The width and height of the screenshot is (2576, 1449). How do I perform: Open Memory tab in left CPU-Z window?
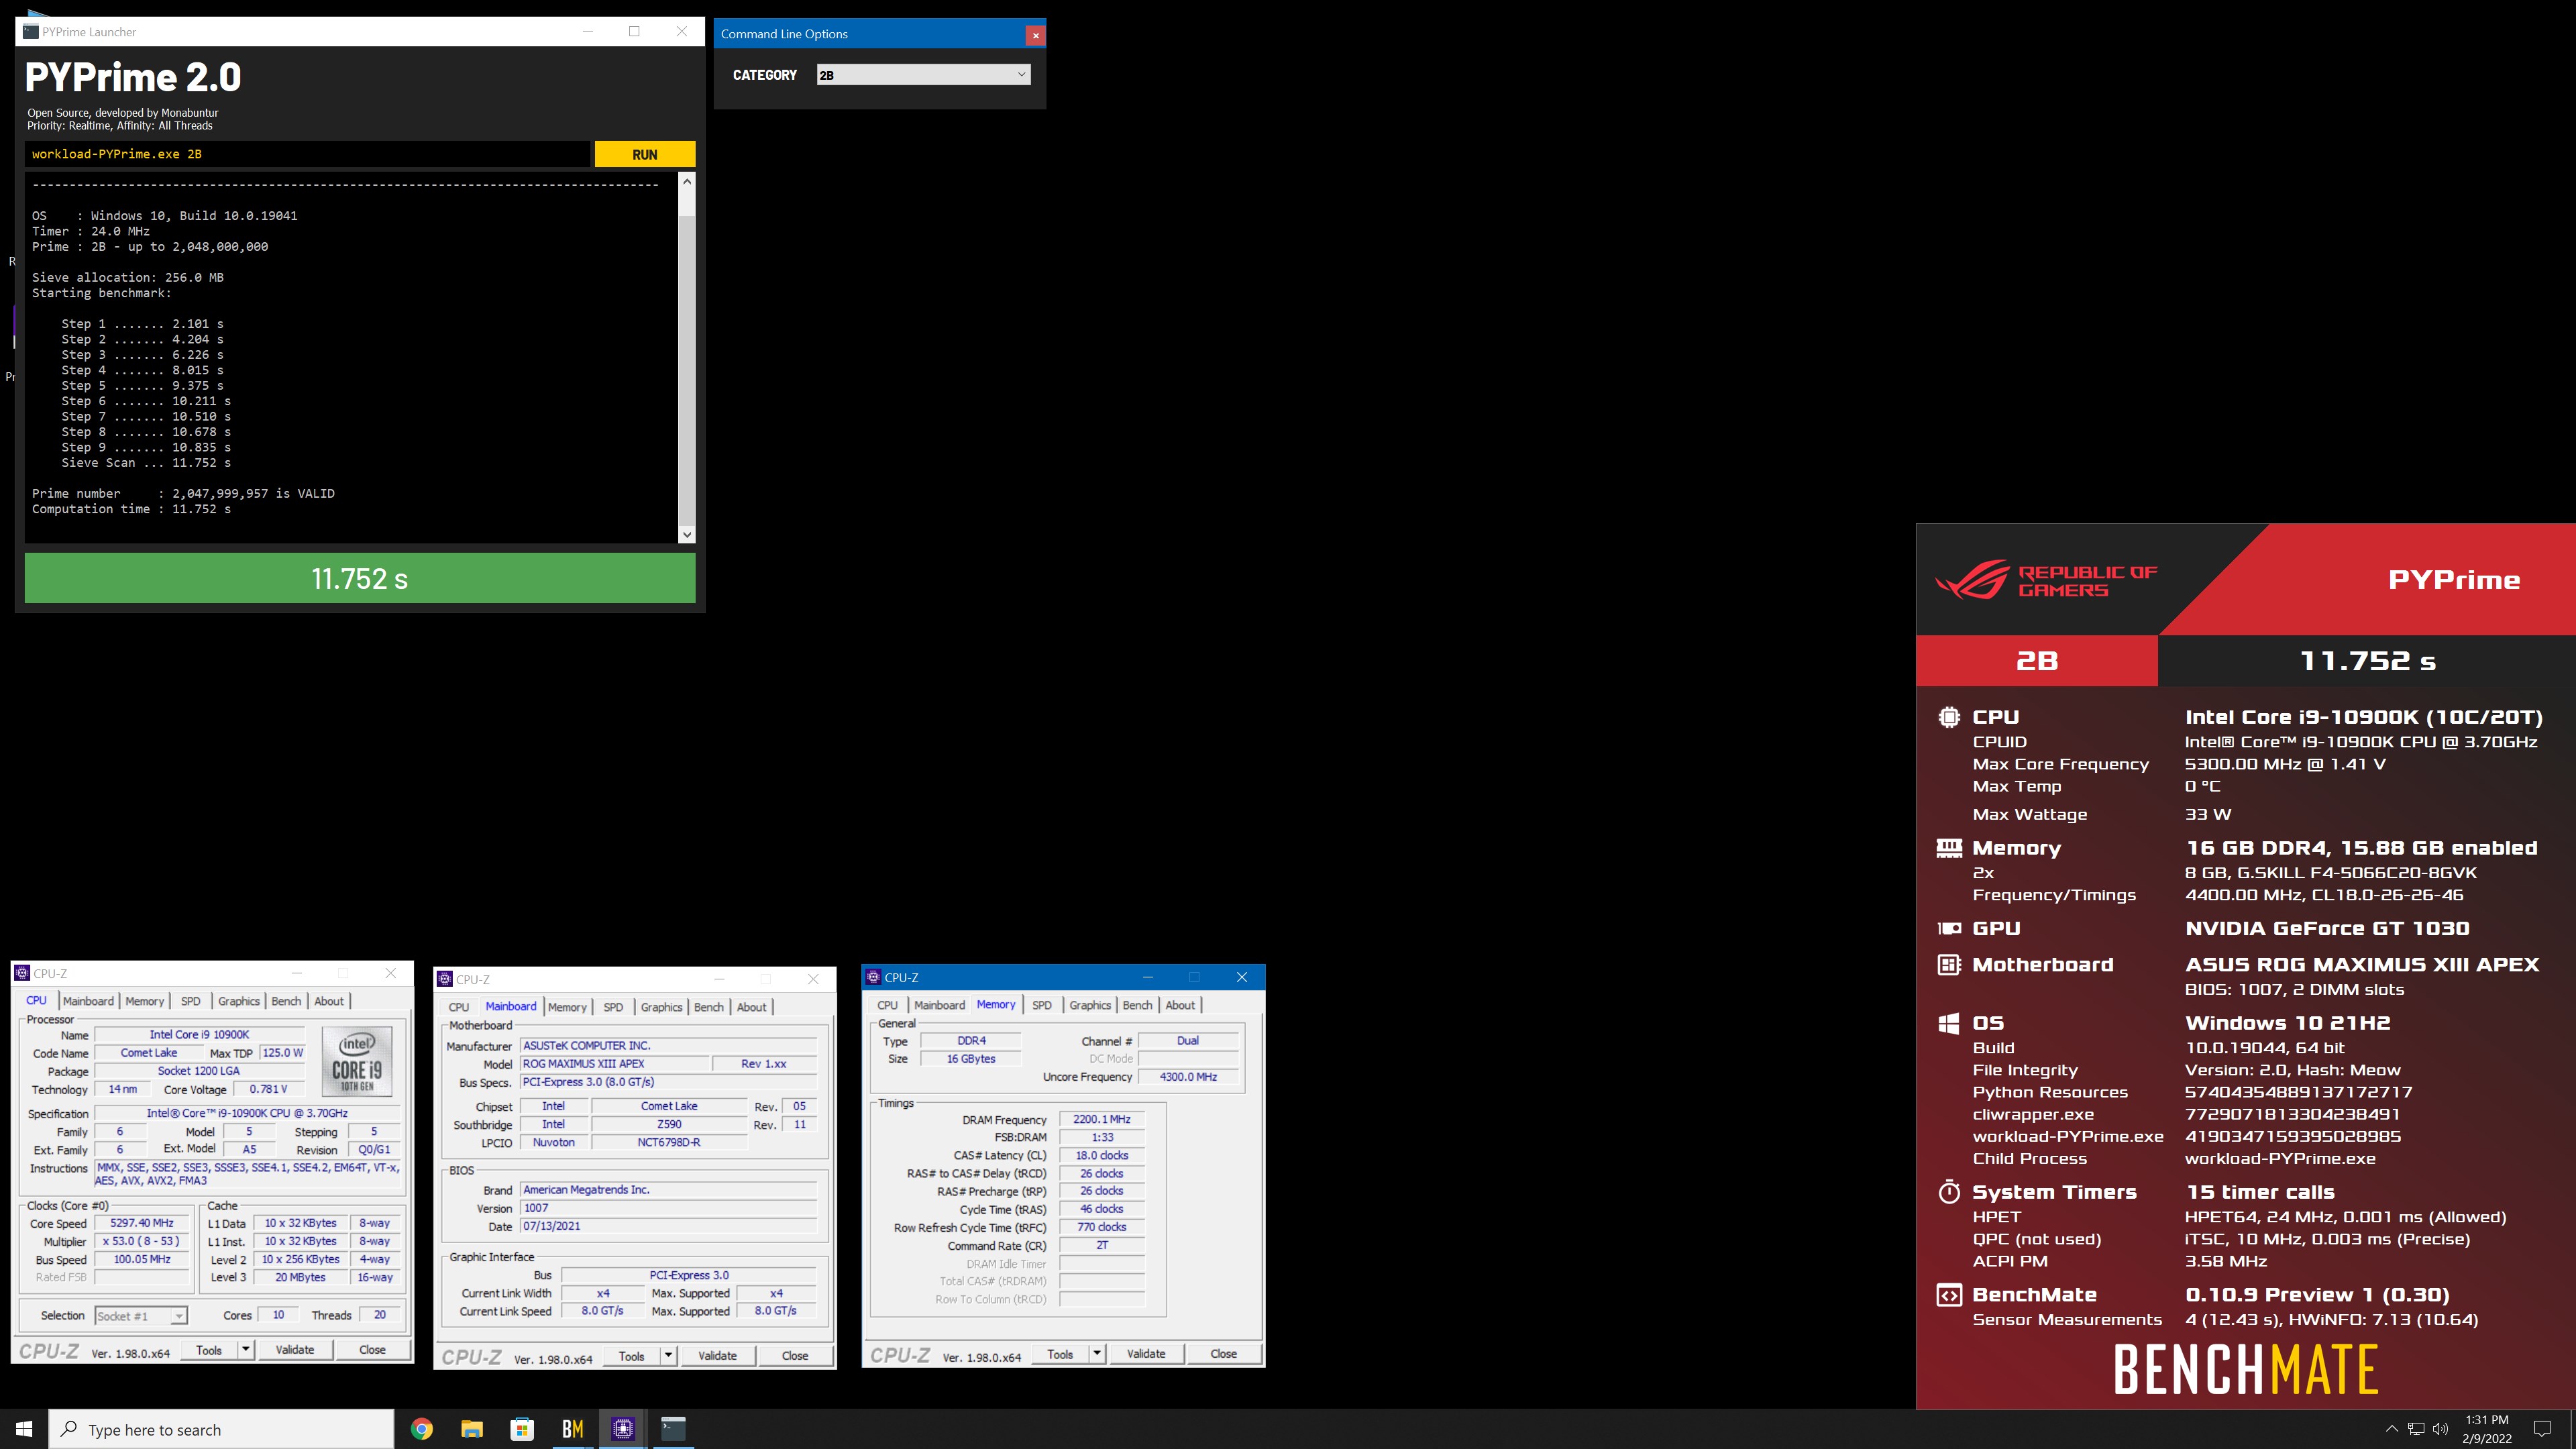(144, 1001)
